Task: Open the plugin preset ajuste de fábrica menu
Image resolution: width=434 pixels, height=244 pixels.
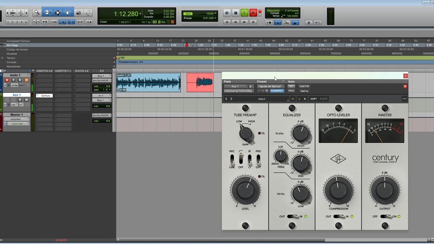Action: tap(271, 86)
